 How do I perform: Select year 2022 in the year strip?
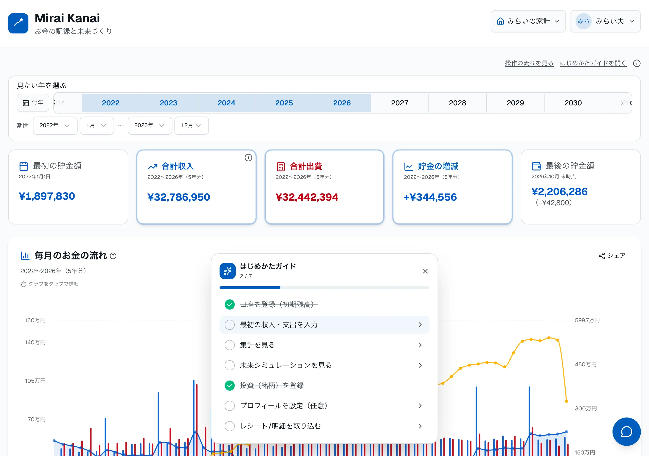click(x=111, y=103)
